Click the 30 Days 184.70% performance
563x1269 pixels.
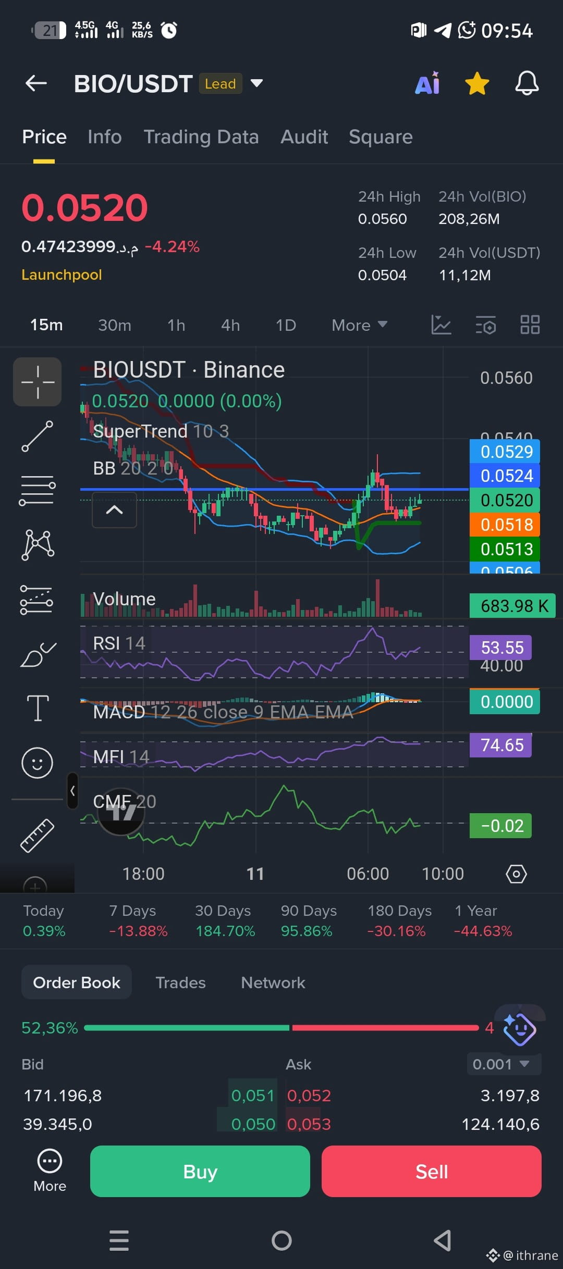click(x=225, y=920)
